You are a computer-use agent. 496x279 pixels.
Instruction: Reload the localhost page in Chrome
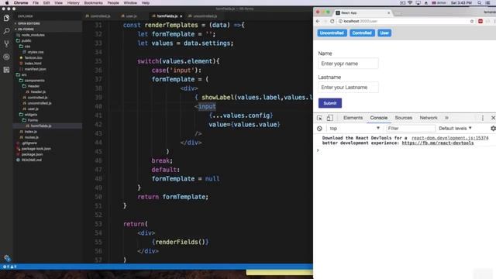pos(332,21)
